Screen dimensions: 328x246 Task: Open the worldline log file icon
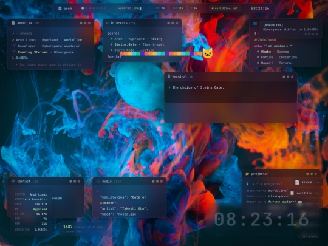292,193
